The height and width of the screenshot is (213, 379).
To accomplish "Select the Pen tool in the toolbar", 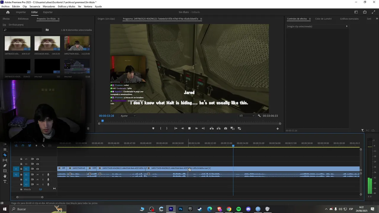I will pyautogui.click(x=5, y=166).
